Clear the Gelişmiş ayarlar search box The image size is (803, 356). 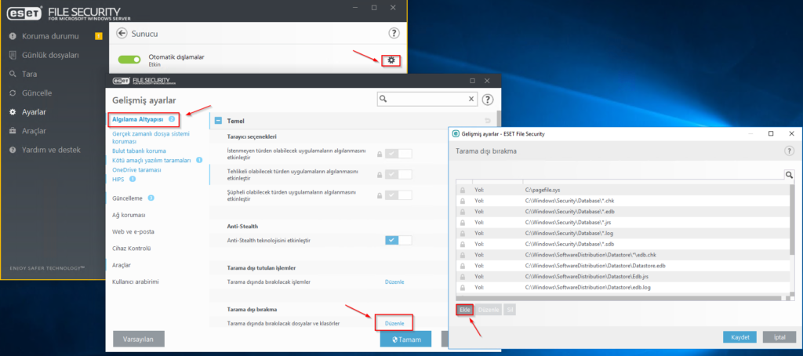(471, 99)
